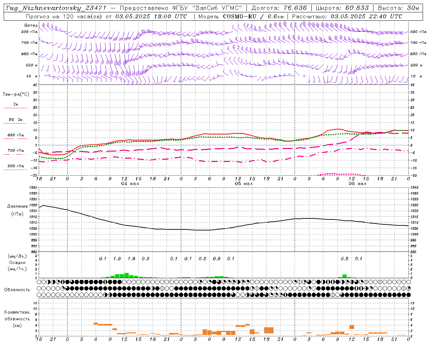
Task: Click the (гПа) unit under Давление
Action: point(17,214)
